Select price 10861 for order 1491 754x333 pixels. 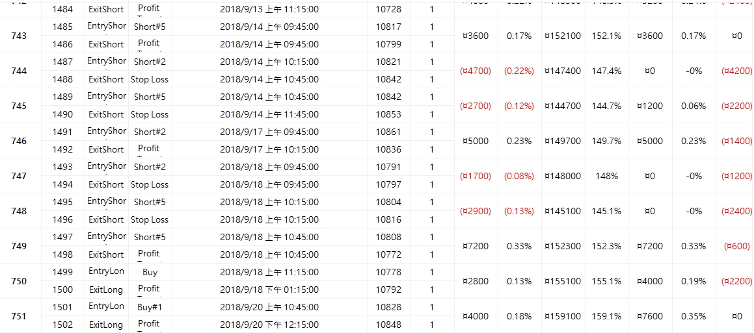pyautogui.click(x=388, y=132)
